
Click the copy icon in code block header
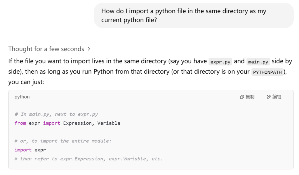point(242,97)
